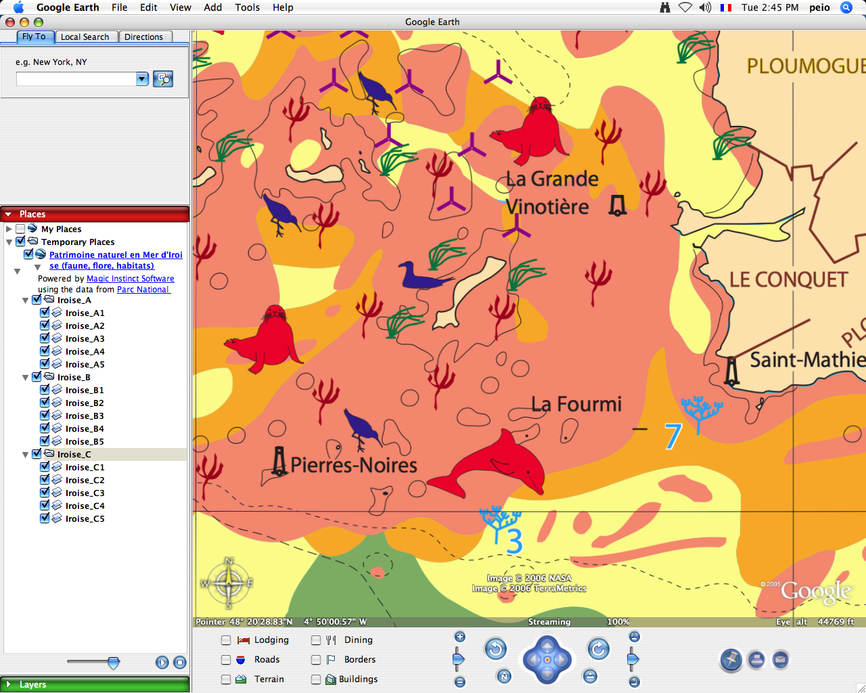Click the email envelope icon
The image size is (866, 693).
click(780, 659)
